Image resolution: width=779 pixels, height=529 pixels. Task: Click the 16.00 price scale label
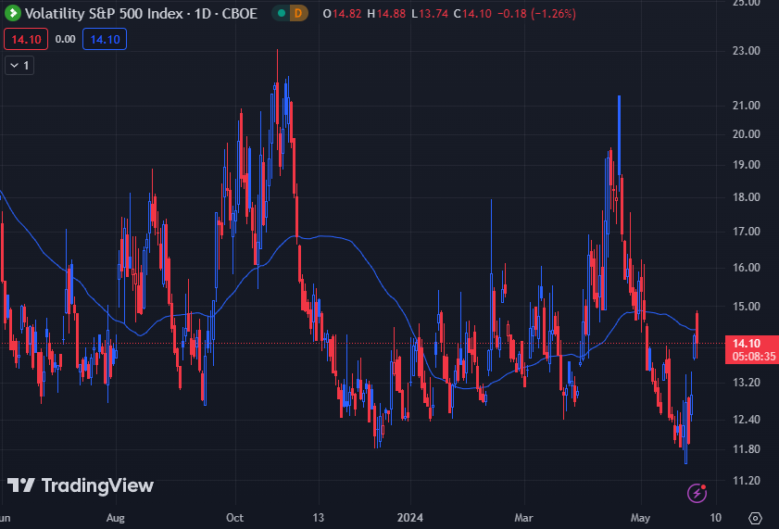pos(747,268)
